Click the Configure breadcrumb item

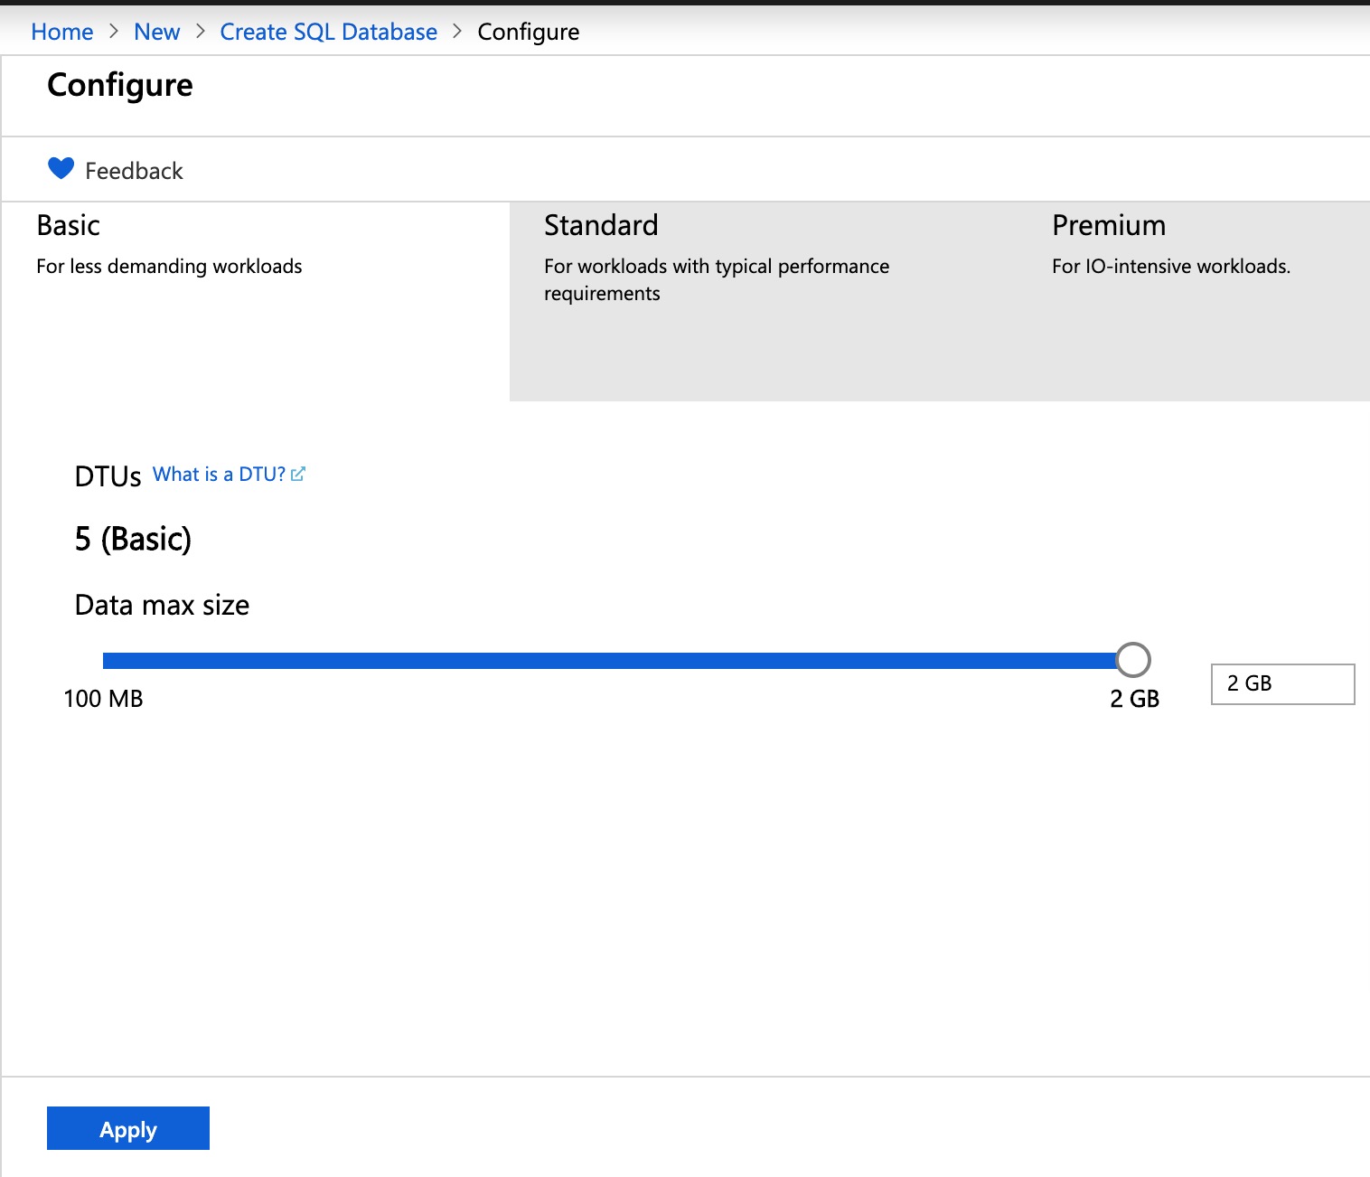(x=528, y=32)
